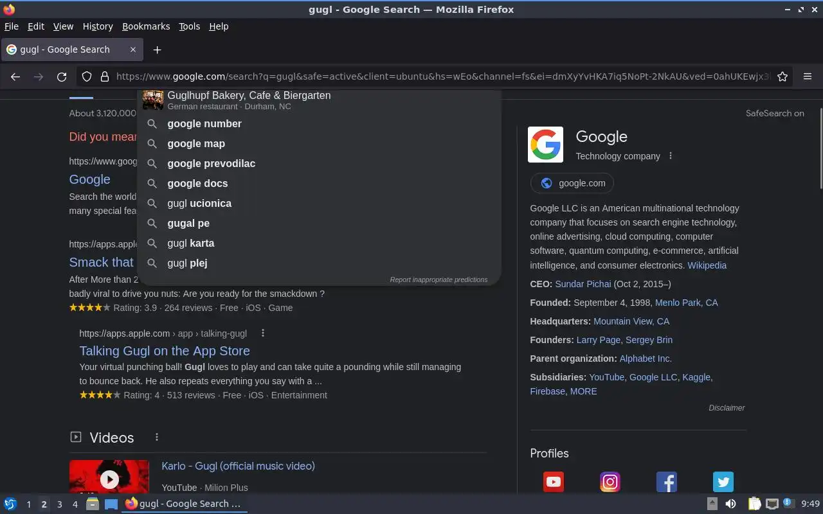Open the View menu
823x514 pixels.
(x=63, y=26)
